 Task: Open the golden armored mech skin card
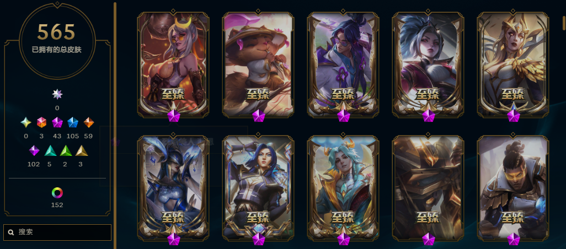pyautogui.click(x=428, y=188)
